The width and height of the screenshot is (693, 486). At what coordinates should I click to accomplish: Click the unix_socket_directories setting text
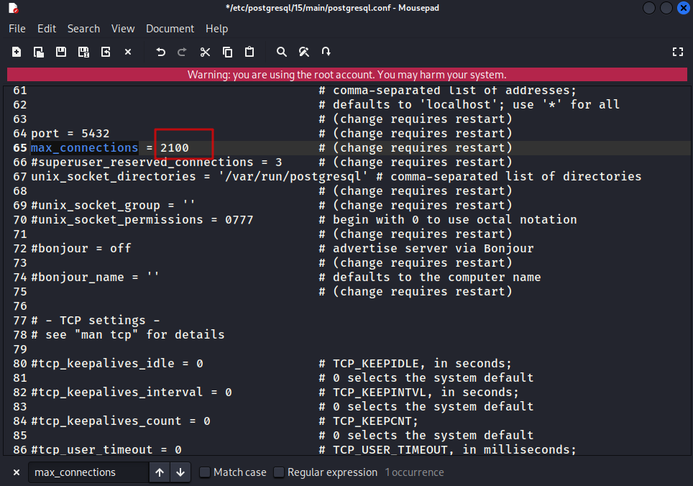[x=199, y=177]
